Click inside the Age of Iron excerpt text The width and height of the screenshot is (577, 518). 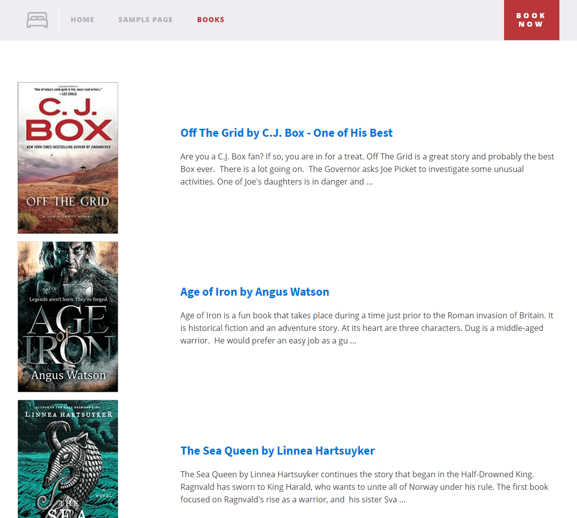point(352,327)
